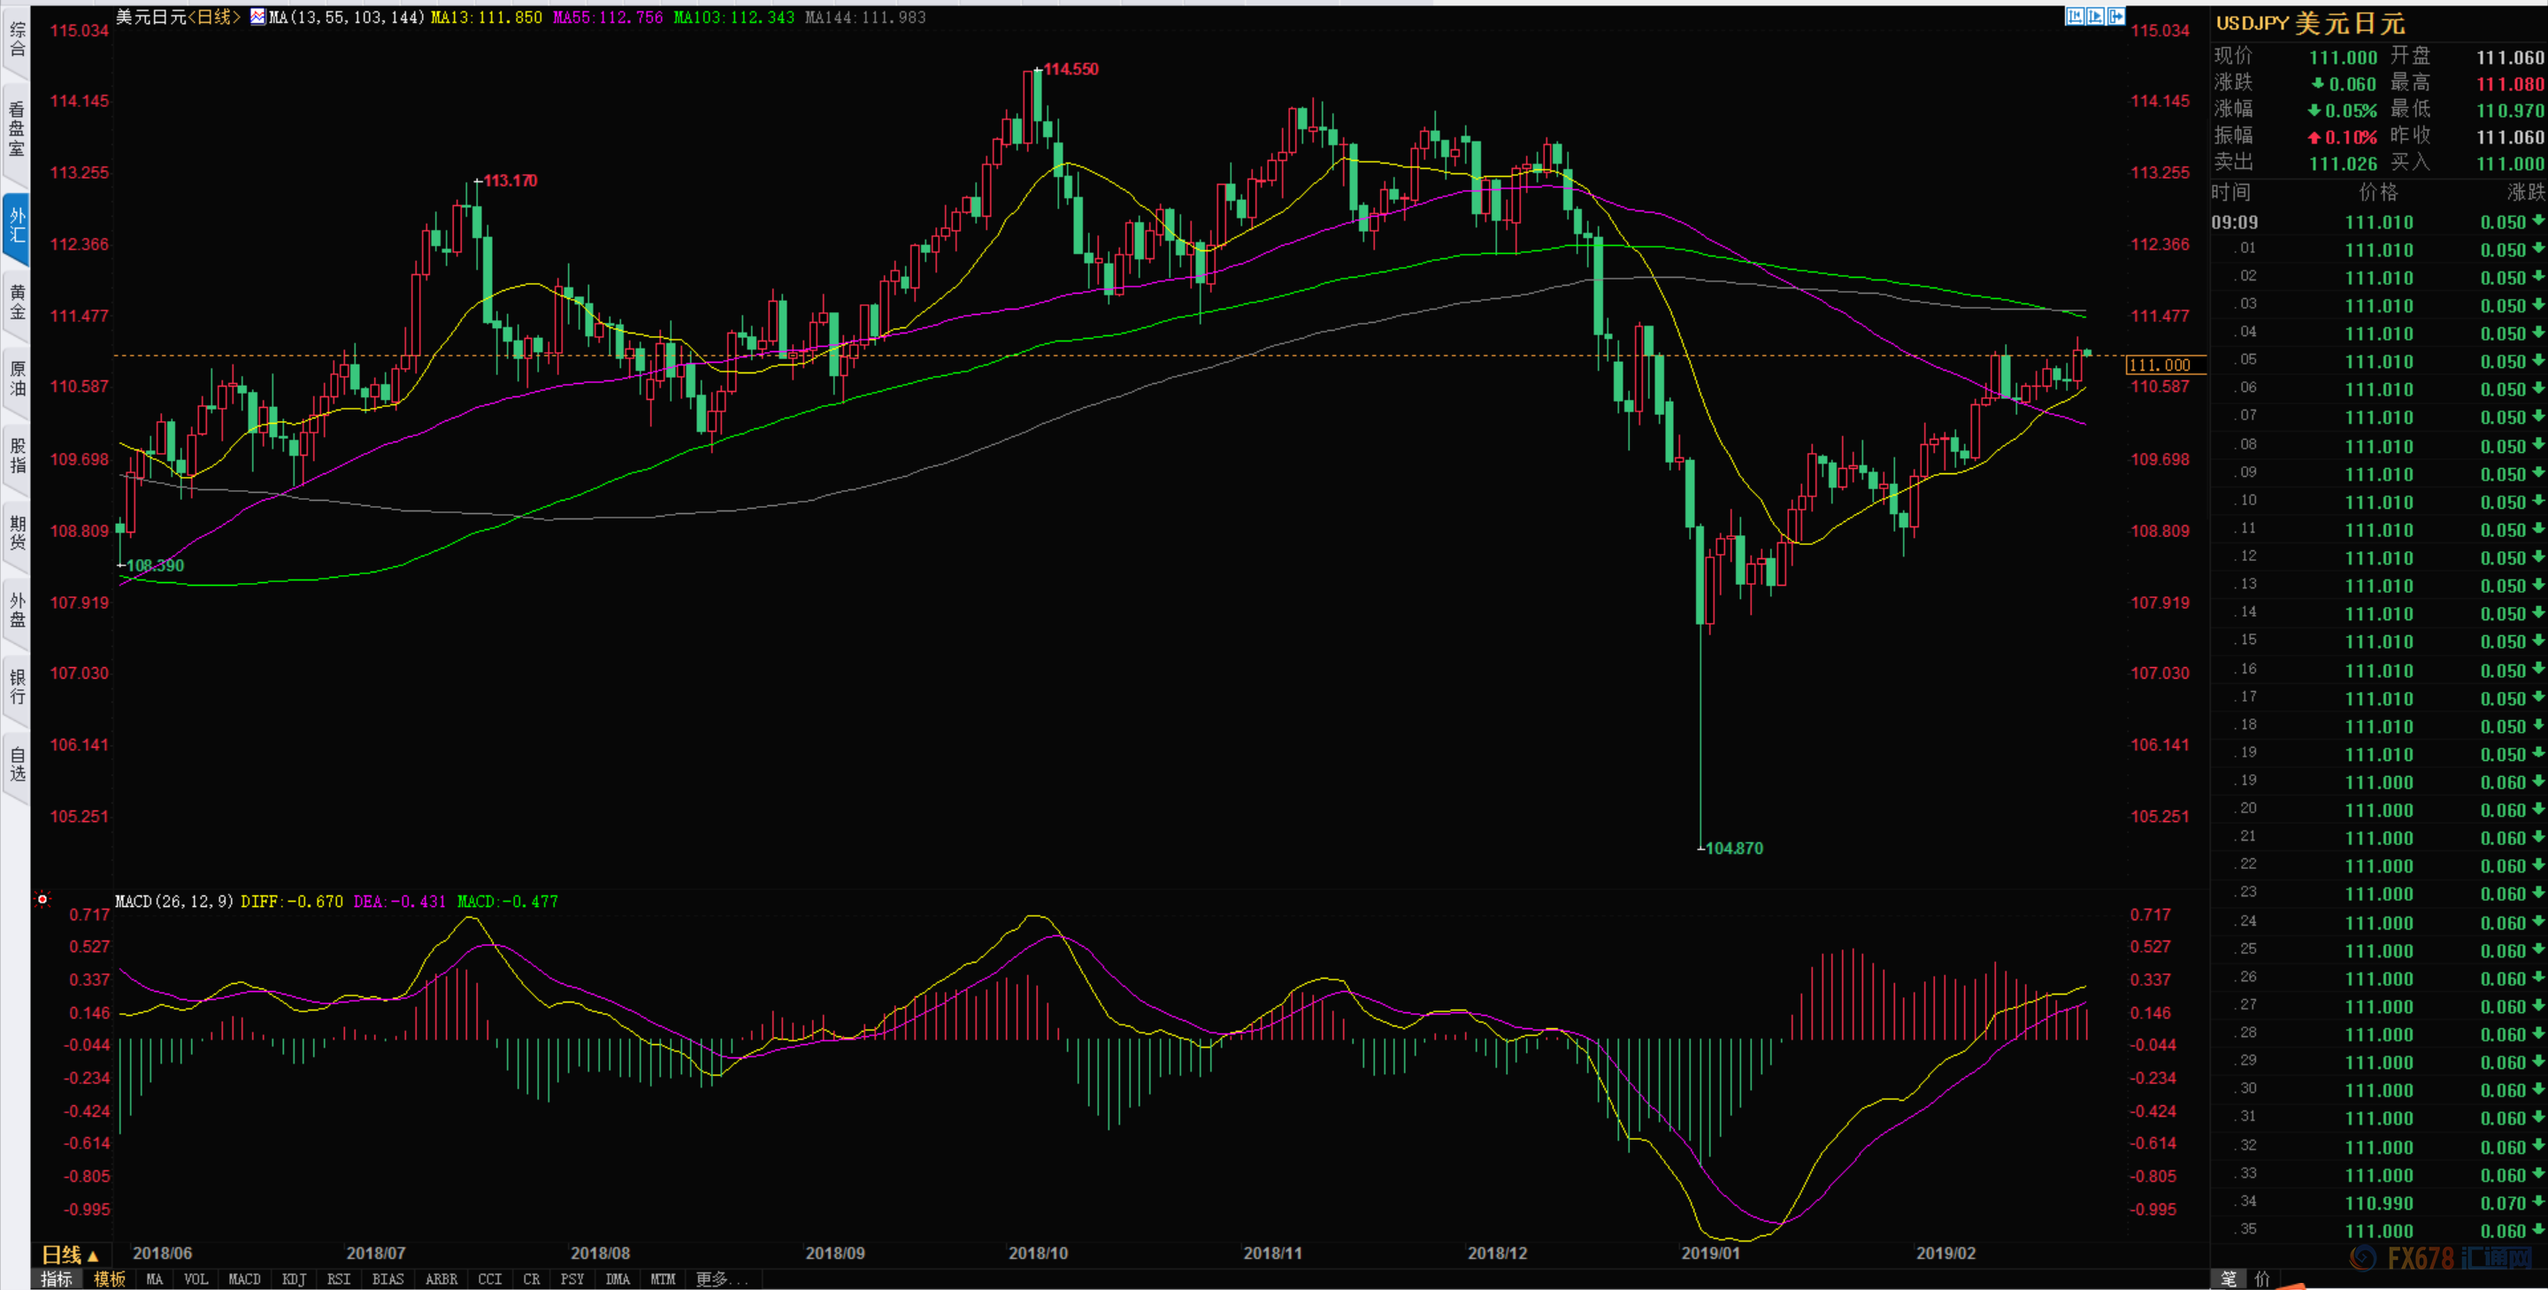This screenshot has width=2548, height=1290.
Task: Switch indicator to MA
Action: pos(154,1279)
